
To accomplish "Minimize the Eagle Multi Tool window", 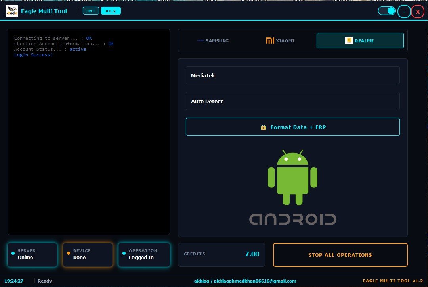I will (x=404, y=12).
